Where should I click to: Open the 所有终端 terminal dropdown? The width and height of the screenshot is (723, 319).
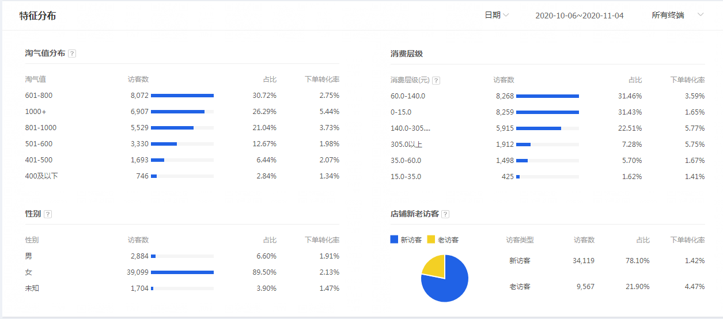(677, 16)
